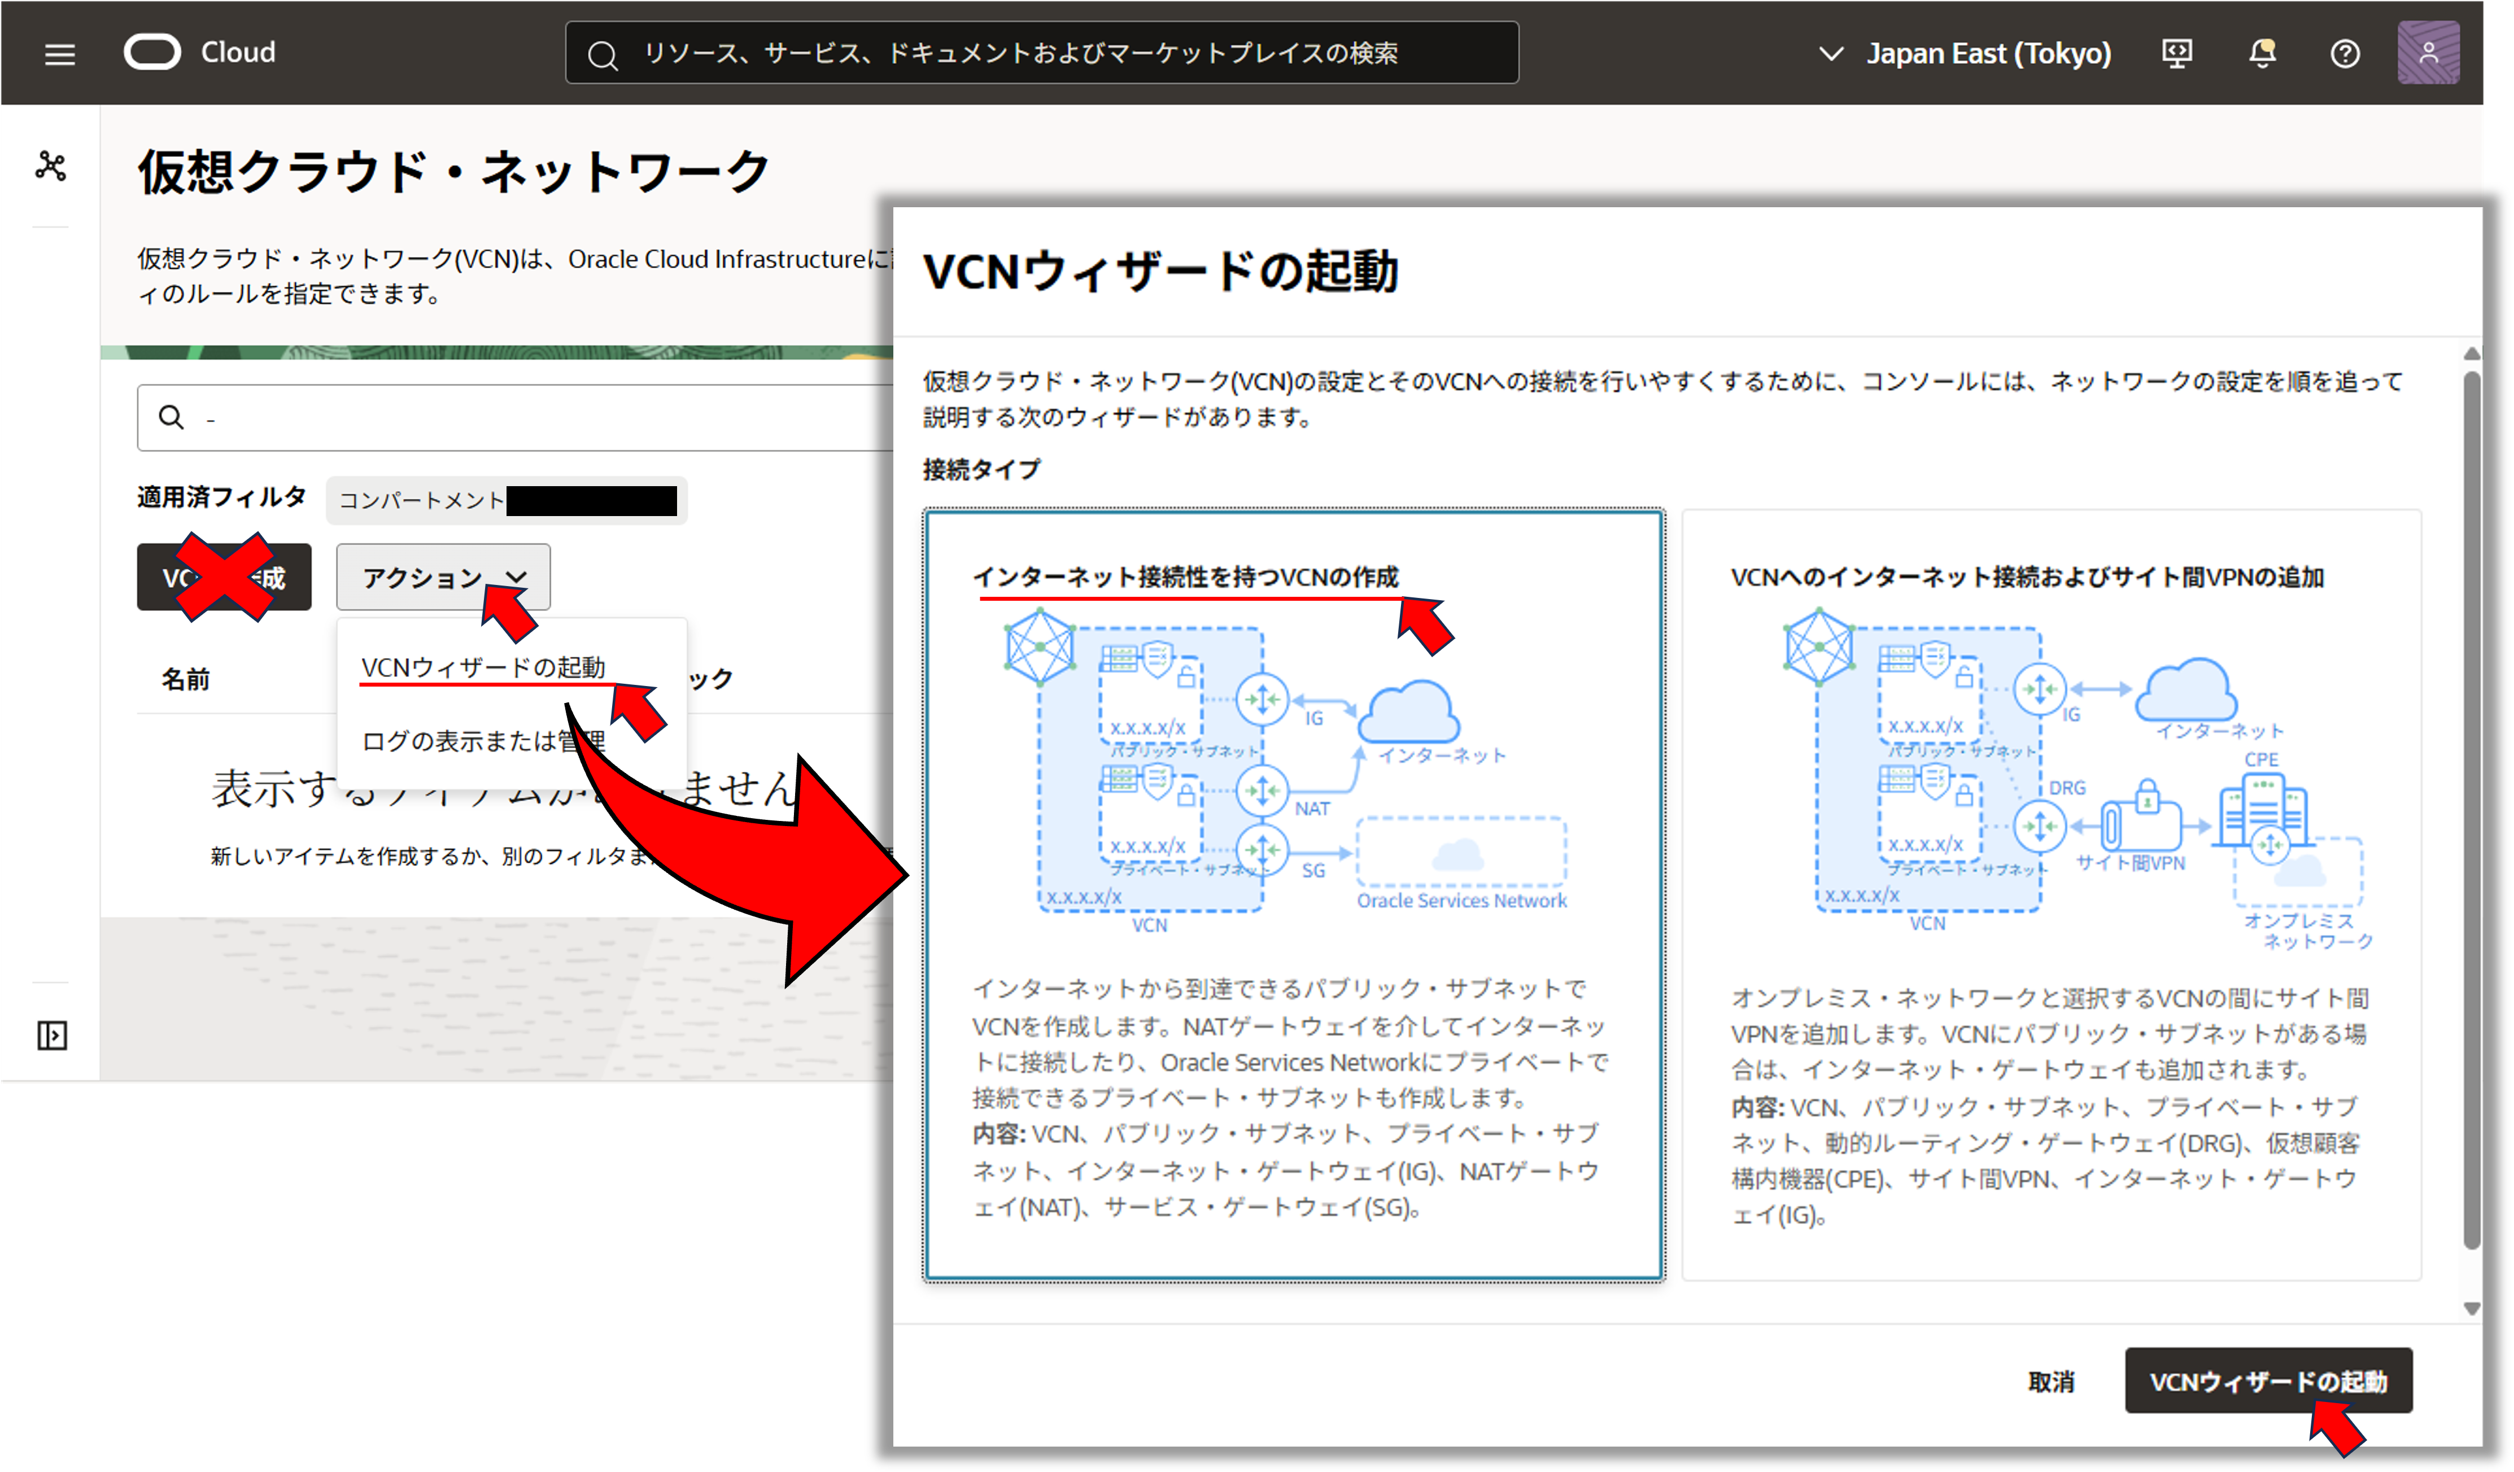Click the 取消 cancel button
Image resolution: width=2514 pixels, height=1472 pixels.
[x=2050, y=1381]
